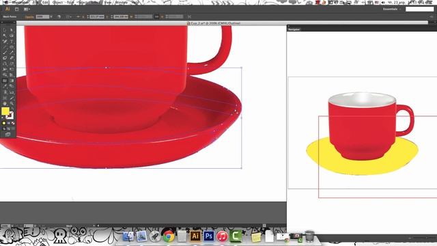Screen dimensions: 437x246
Task: Select the Eyedropper tool
Action: (x=5, y=86)
